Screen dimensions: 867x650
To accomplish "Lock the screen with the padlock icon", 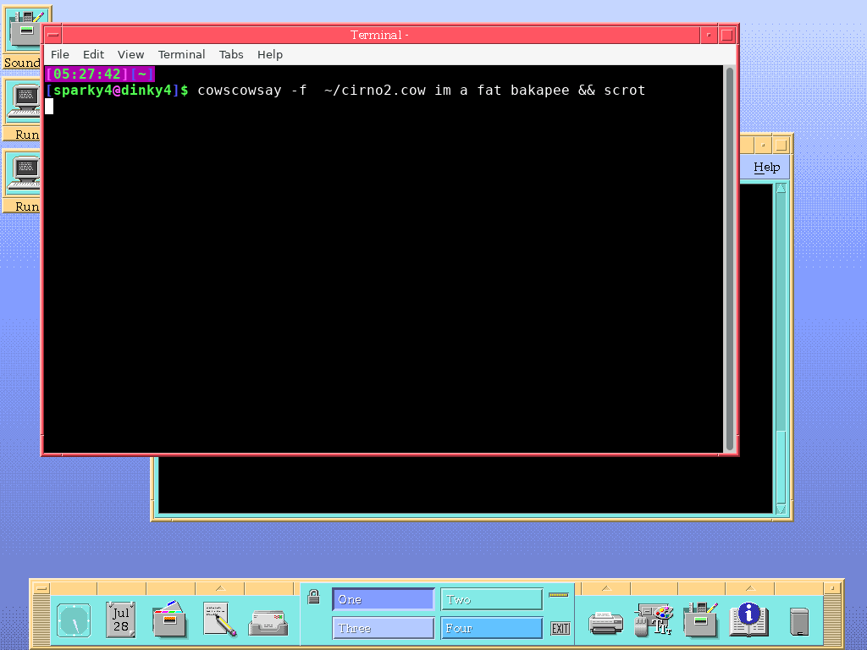I will (313, 597).
